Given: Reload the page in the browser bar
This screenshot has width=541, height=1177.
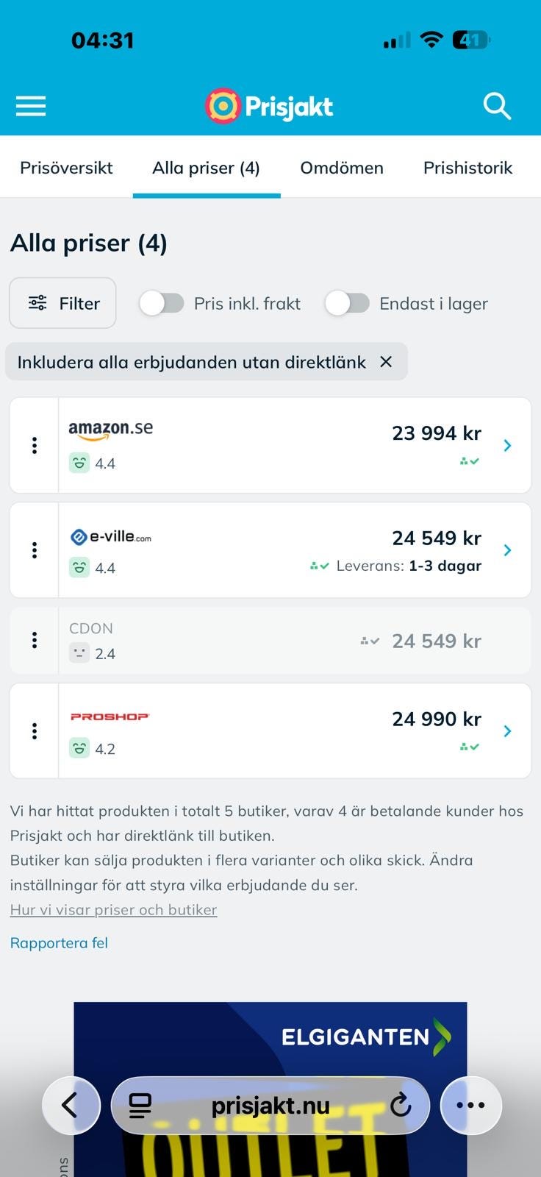Looking at the screenshot, I should pos(401,1104).
